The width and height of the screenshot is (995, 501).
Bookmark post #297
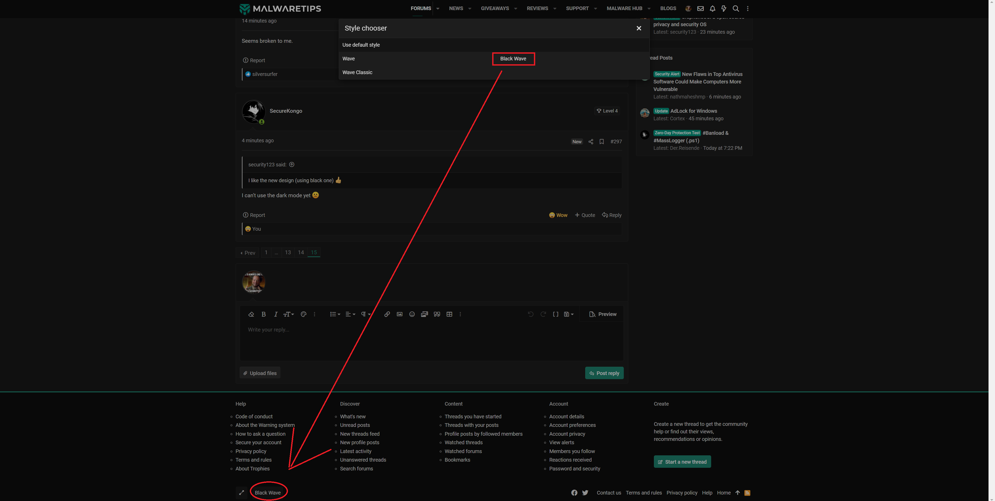click(x=601, y=142)
